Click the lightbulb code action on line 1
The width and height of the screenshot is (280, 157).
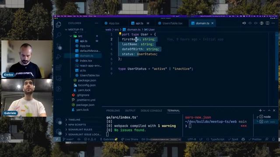pyautogui.click(x=120, y=34)
